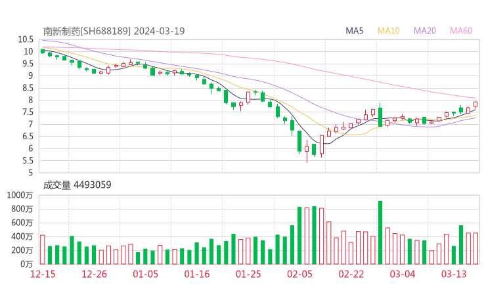Click the rightmost red candlestick in the price chart

[475, 104]
